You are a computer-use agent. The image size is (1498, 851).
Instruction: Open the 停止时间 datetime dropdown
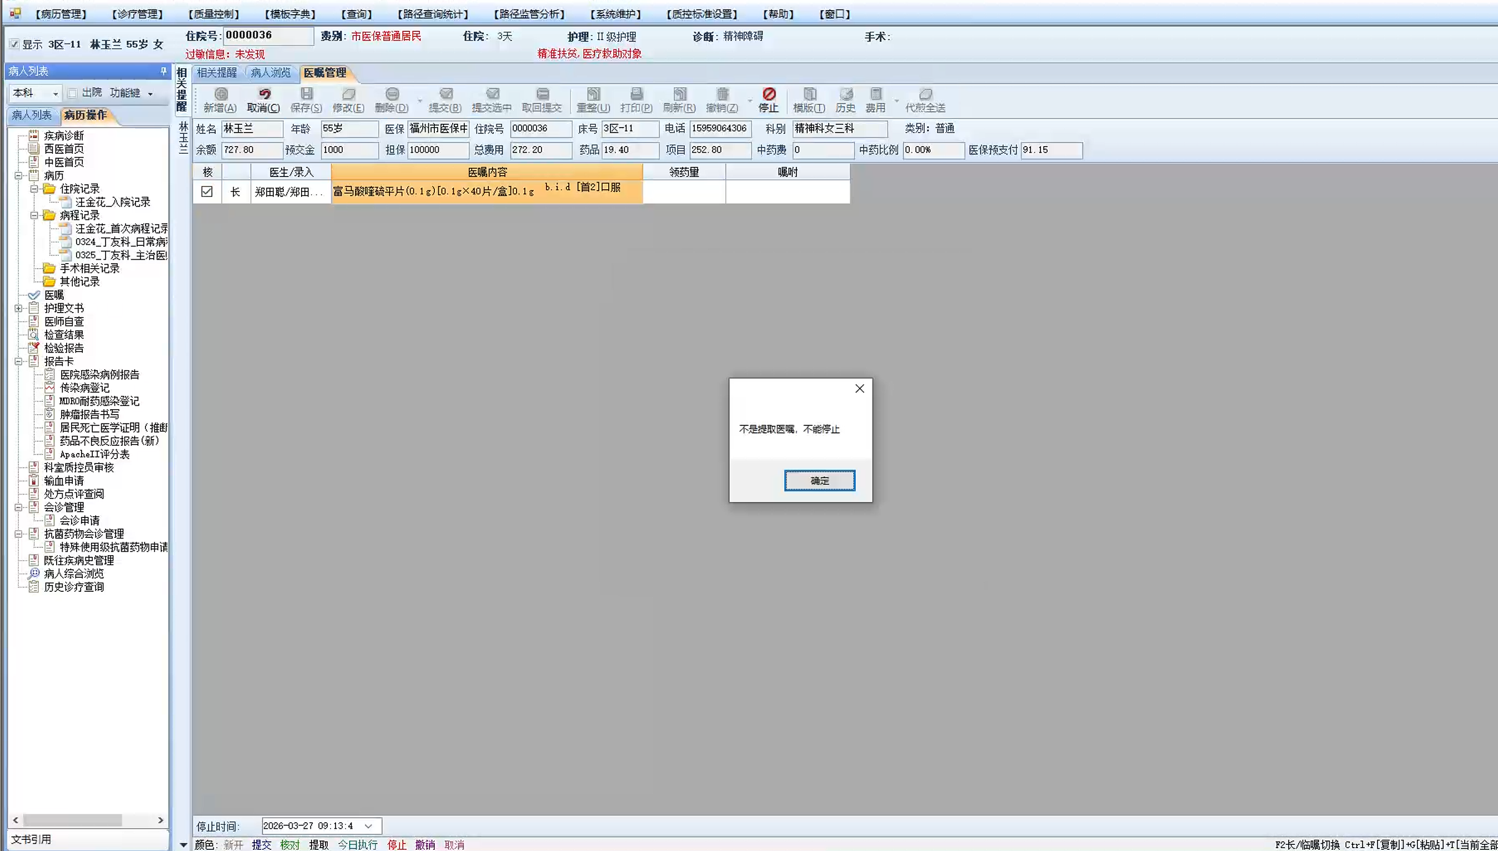368,826
